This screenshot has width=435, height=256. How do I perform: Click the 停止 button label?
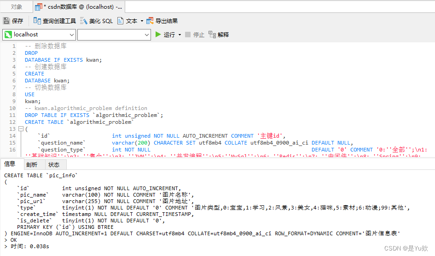(x=199, y=35)
